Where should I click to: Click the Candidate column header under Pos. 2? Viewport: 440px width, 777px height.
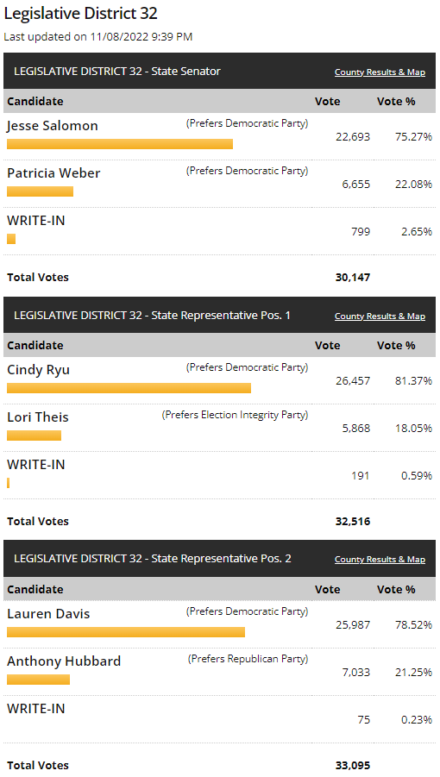click(35, 590)
